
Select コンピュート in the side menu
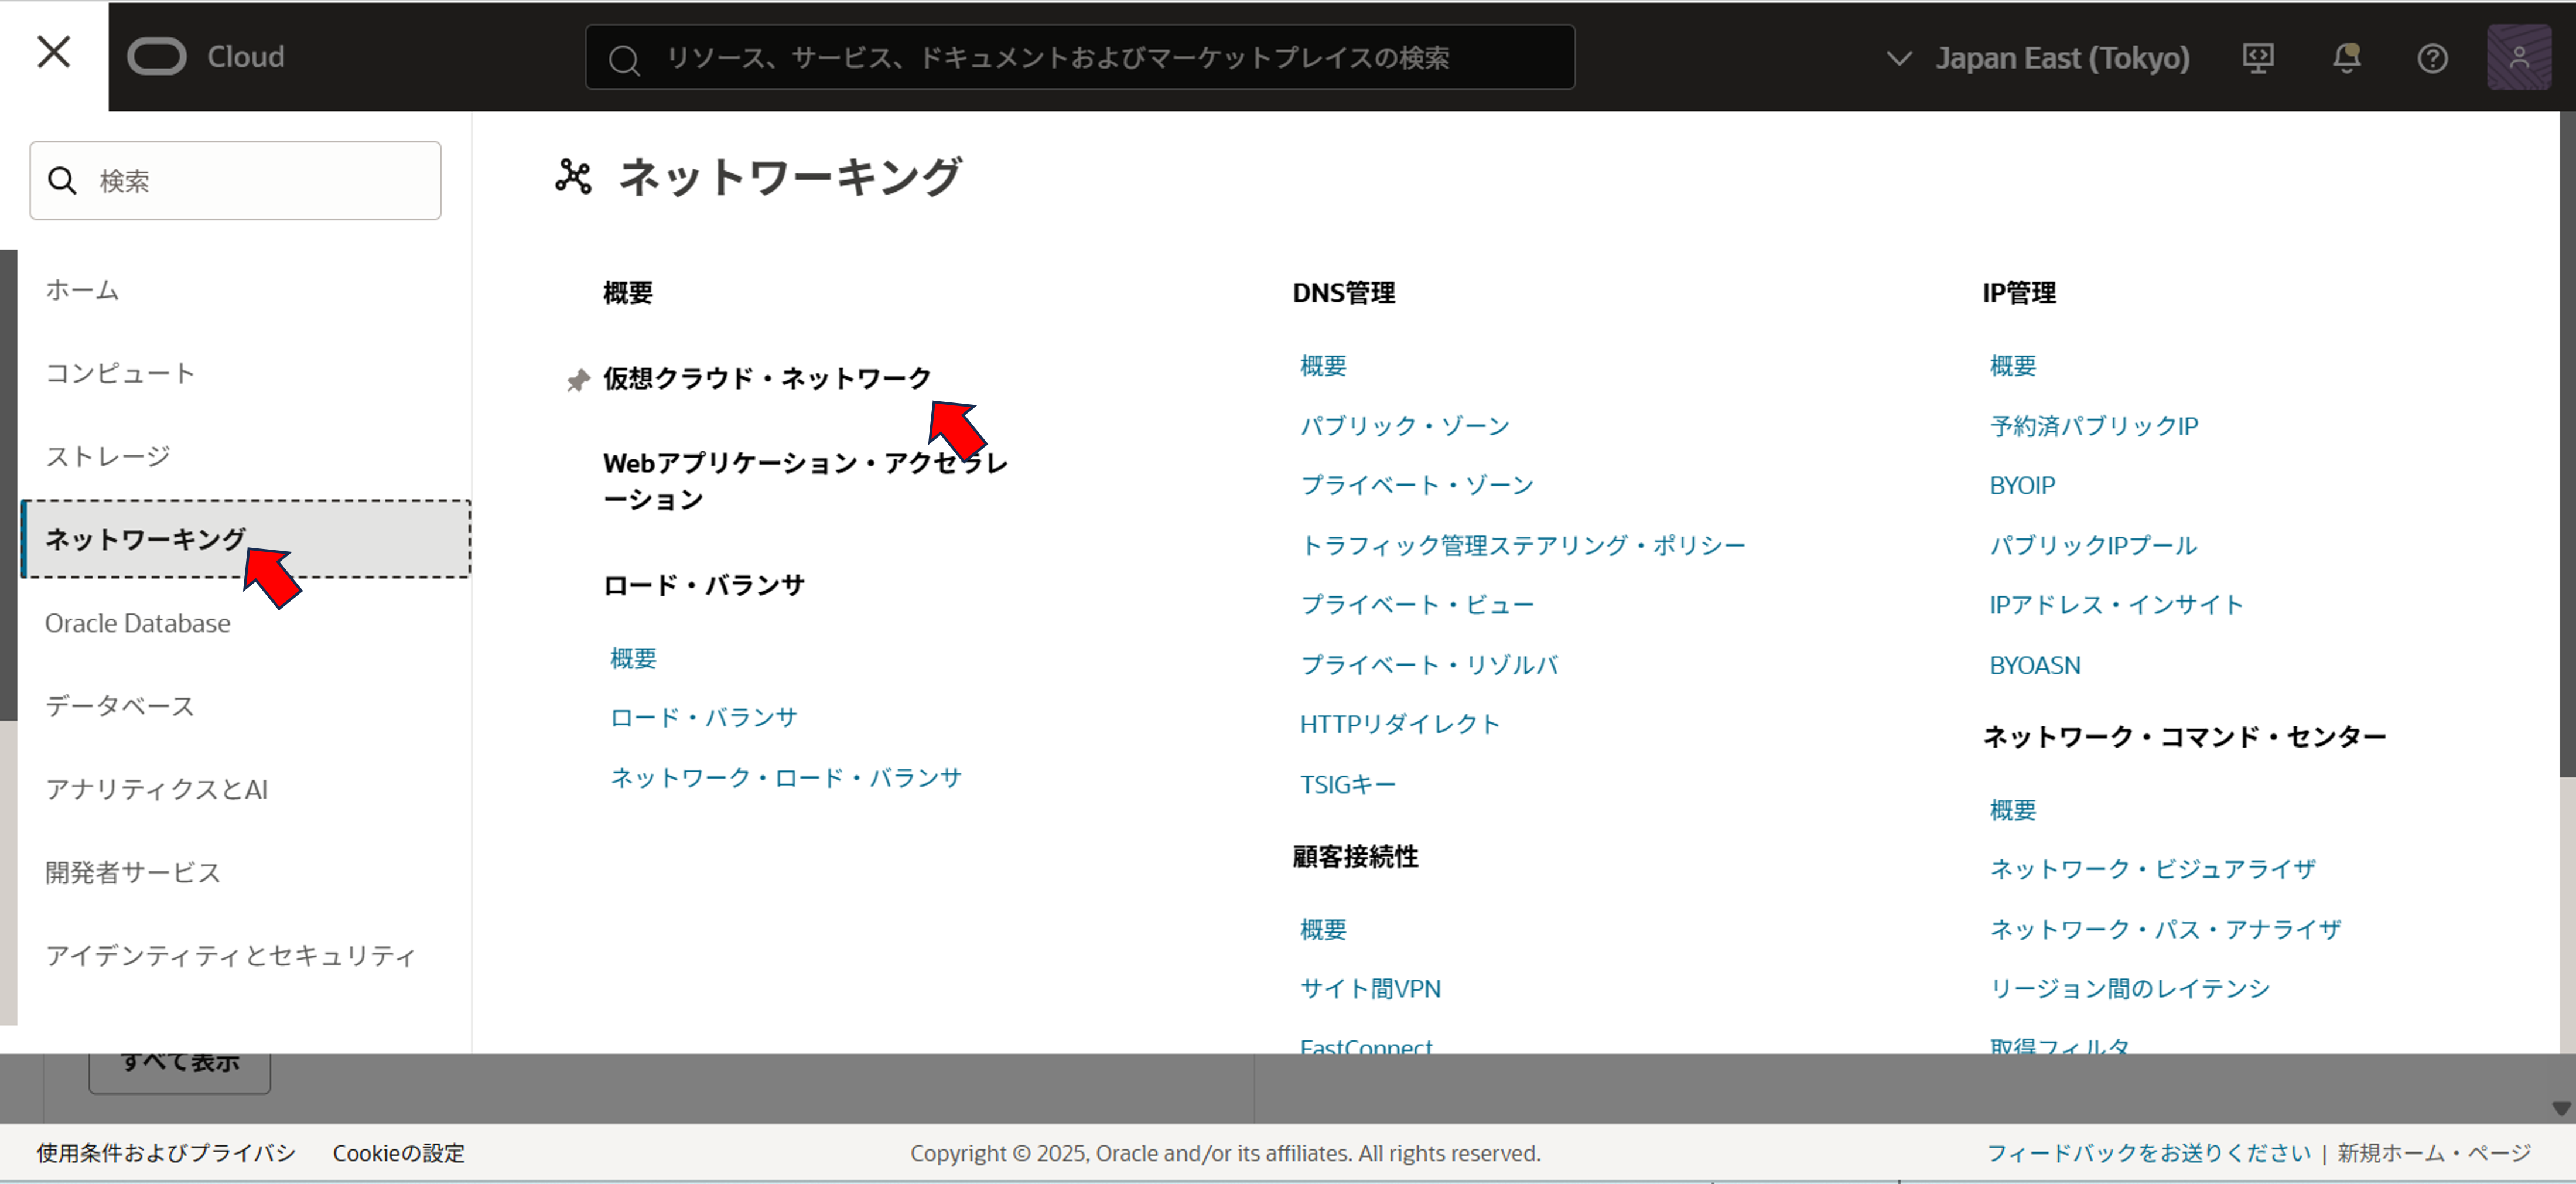tap(120, 373)
